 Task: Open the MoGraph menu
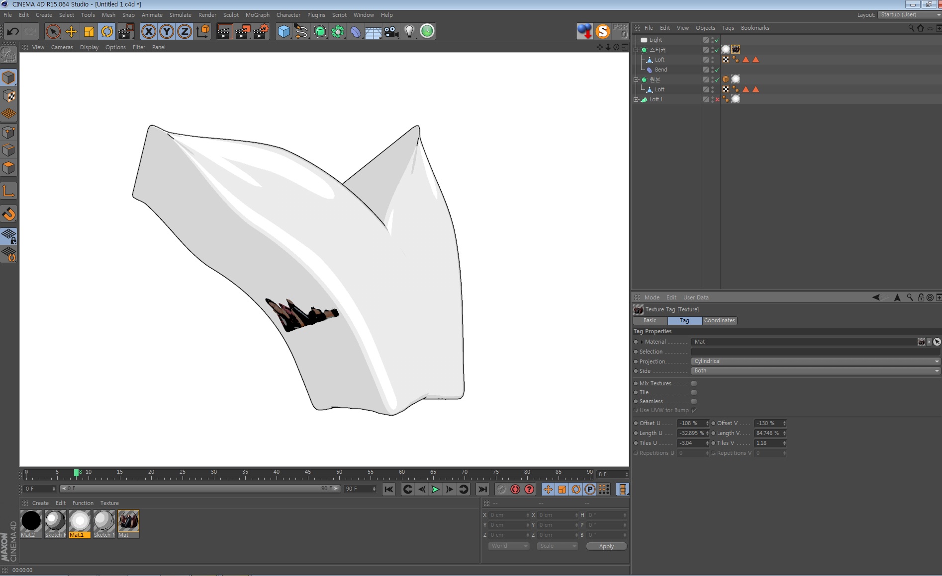pos(258,15)
